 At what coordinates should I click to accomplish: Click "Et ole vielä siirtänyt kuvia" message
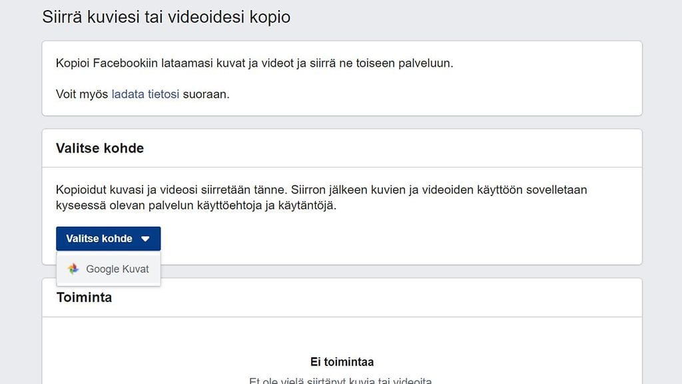click(x=342, y=381)
